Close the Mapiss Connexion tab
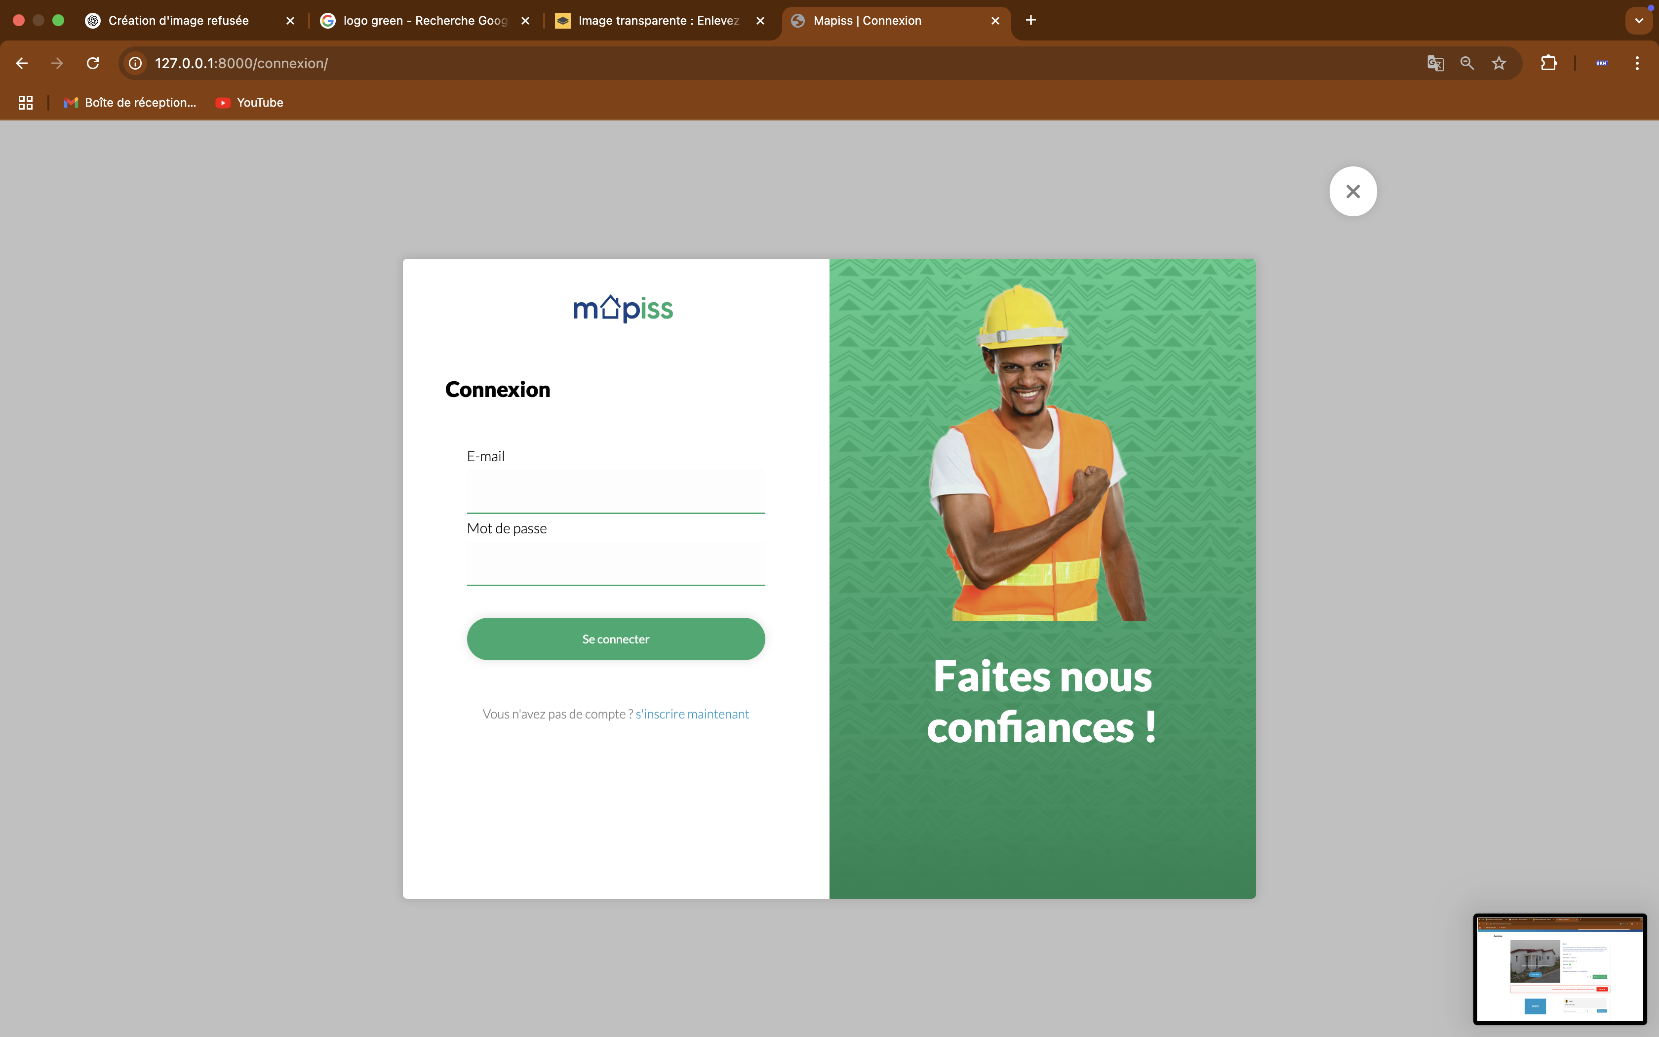 click(x=995, y=21)
